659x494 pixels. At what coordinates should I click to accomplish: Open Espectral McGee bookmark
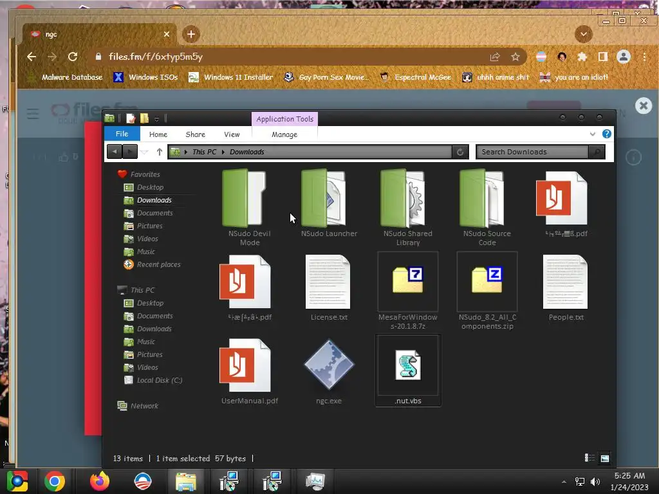tap(415, 77)
